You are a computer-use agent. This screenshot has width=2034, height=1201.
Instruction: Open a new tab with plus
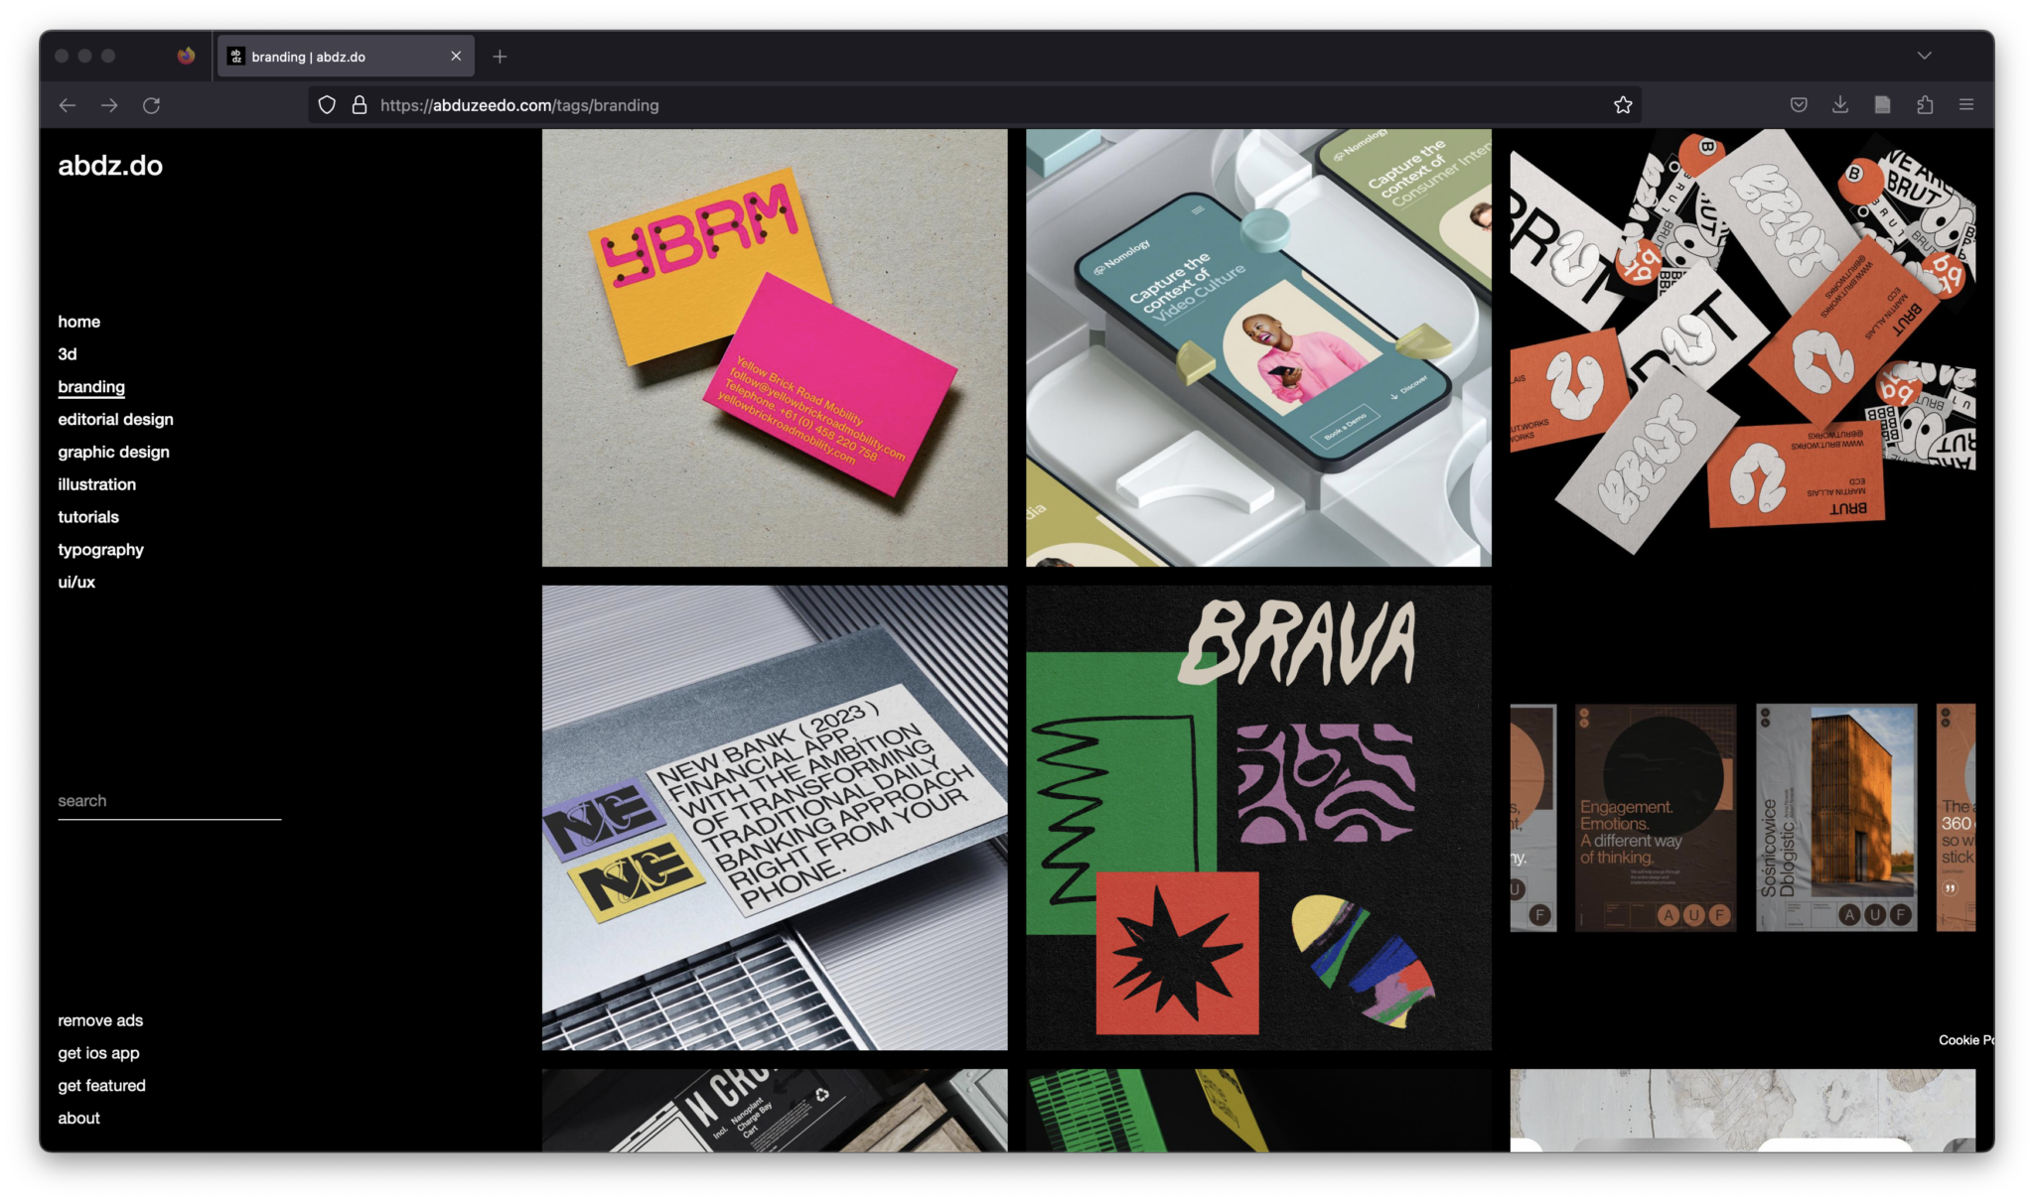coord(500,57)
